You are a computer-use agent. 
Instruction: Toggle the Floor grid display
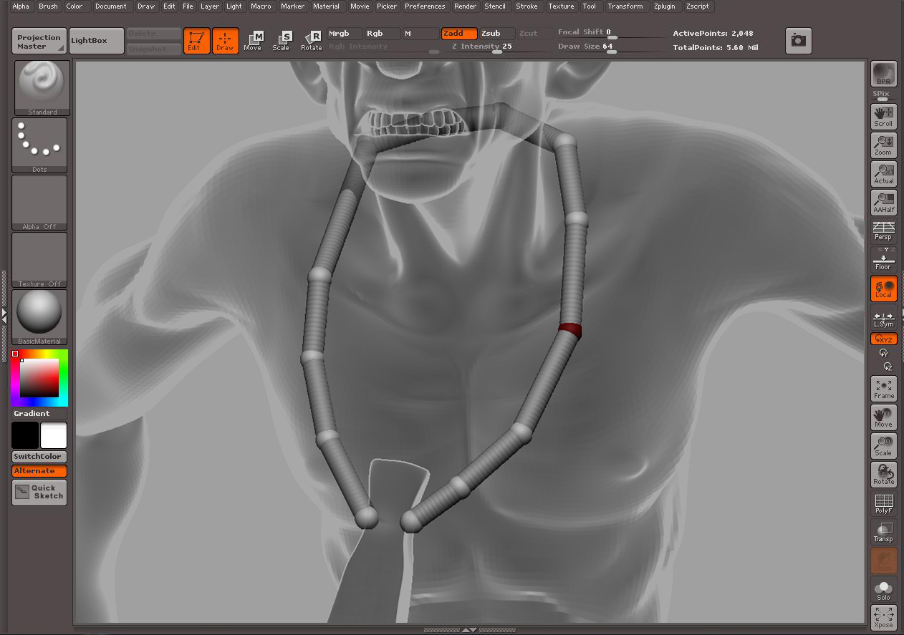tap(883, 261)
